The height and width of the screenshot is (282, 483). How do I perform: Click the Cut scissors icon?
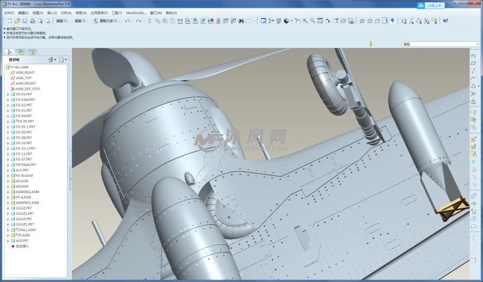tap(150, 21)
